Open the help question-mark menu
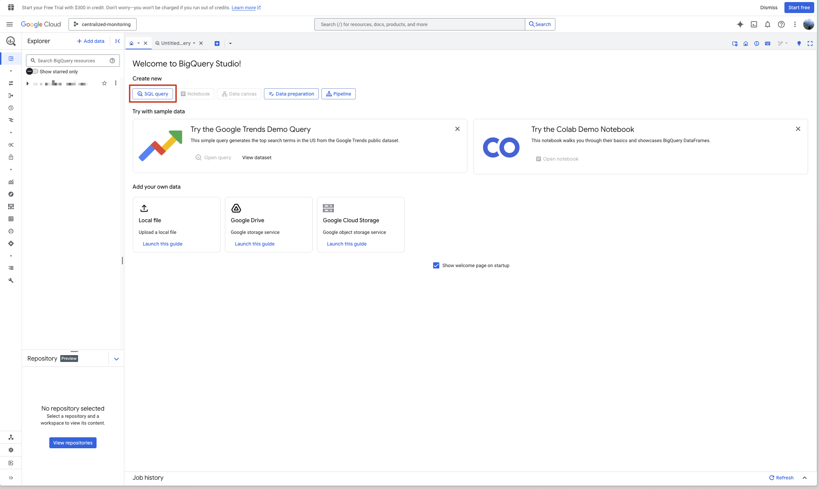Viewport: 819px width, 489px height. pyautogui.click(x=781, y=24)
